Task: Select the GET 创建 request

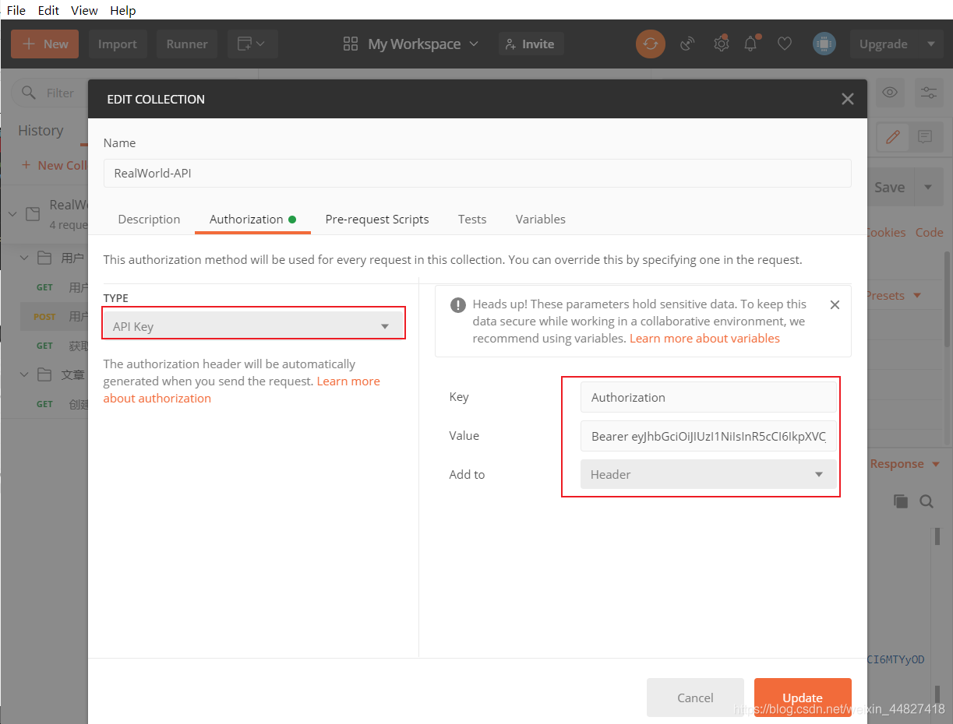Action: tap(54, 404)
